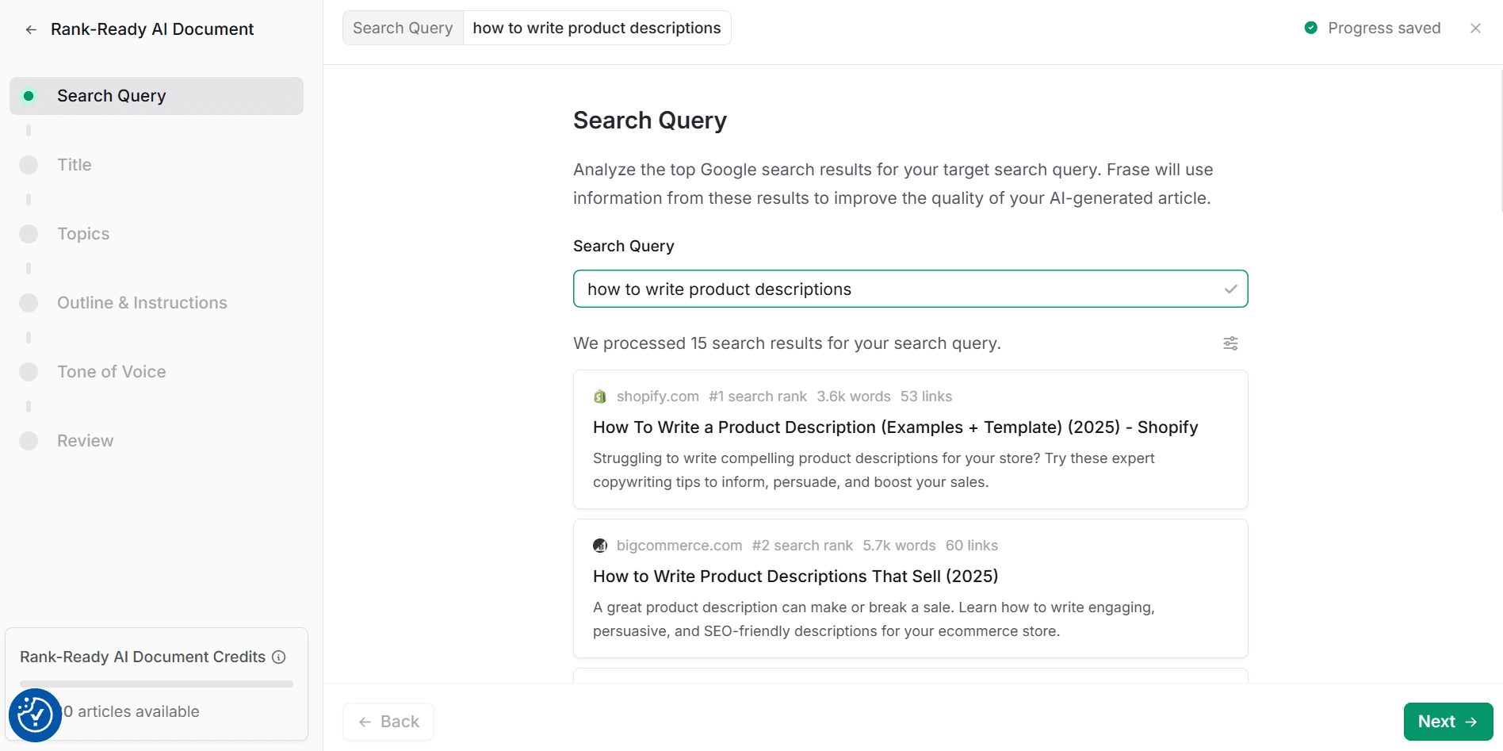
Task: Click the '60 links' label
Action: (972, 546)
